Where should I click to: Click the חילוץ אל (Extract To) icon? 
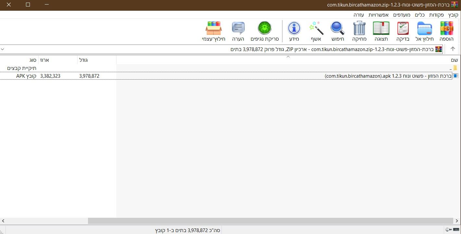pos(424,29)
